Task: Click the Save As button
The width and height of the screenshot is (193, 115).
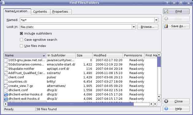Action: coord(176,26)
